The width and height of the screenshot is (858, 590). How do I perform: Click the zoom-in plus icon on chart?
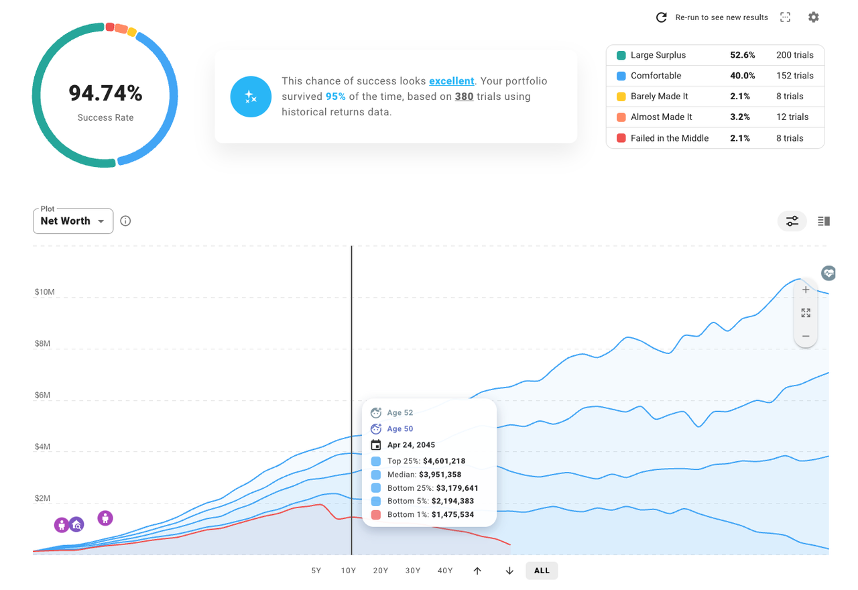coord(805,290)
